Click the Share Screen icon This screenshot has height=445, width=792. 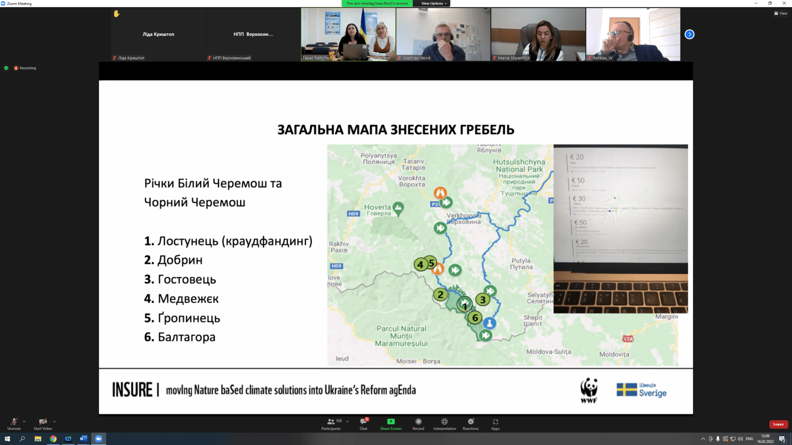pos(391,422)
